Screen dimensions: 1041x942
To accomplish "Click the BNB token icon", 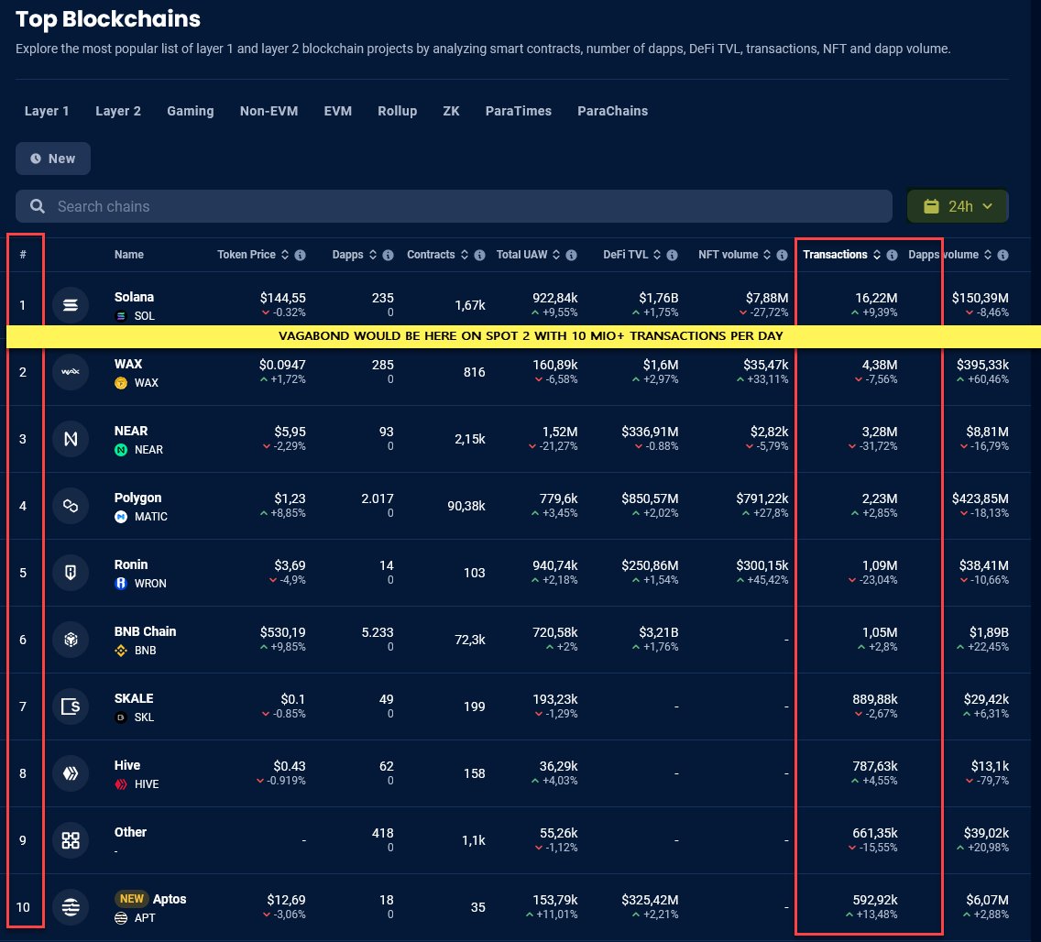I will coord(121,651).
